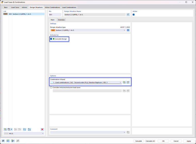This screenshot has width=196, height=144.
Task: Expand the Combination Wizard dropdown
Action: point(86,82)
